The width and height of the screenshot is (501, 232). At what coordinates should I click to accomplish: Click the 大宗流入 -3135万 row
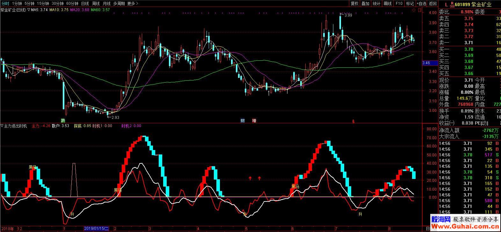[470, 136]
